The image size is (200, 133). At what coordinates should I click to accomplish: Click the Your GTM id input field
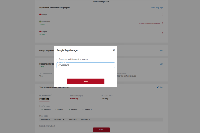(x=86, y=65)
